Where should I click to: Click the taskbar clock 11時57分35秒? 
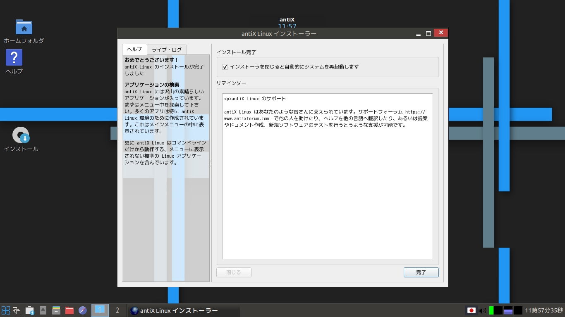[544, 310]
